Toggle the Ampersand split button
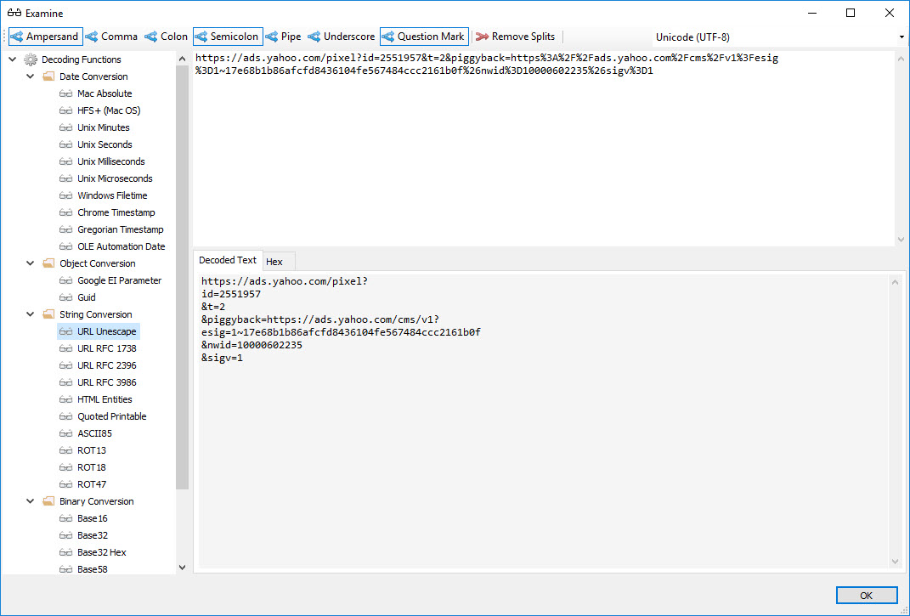The height and width of the screenshot is (616, 910). point(46,37)
